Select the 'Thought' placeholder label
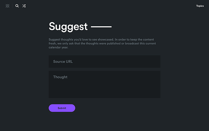This screenshot has height=131, width=209. coord(60,77)
